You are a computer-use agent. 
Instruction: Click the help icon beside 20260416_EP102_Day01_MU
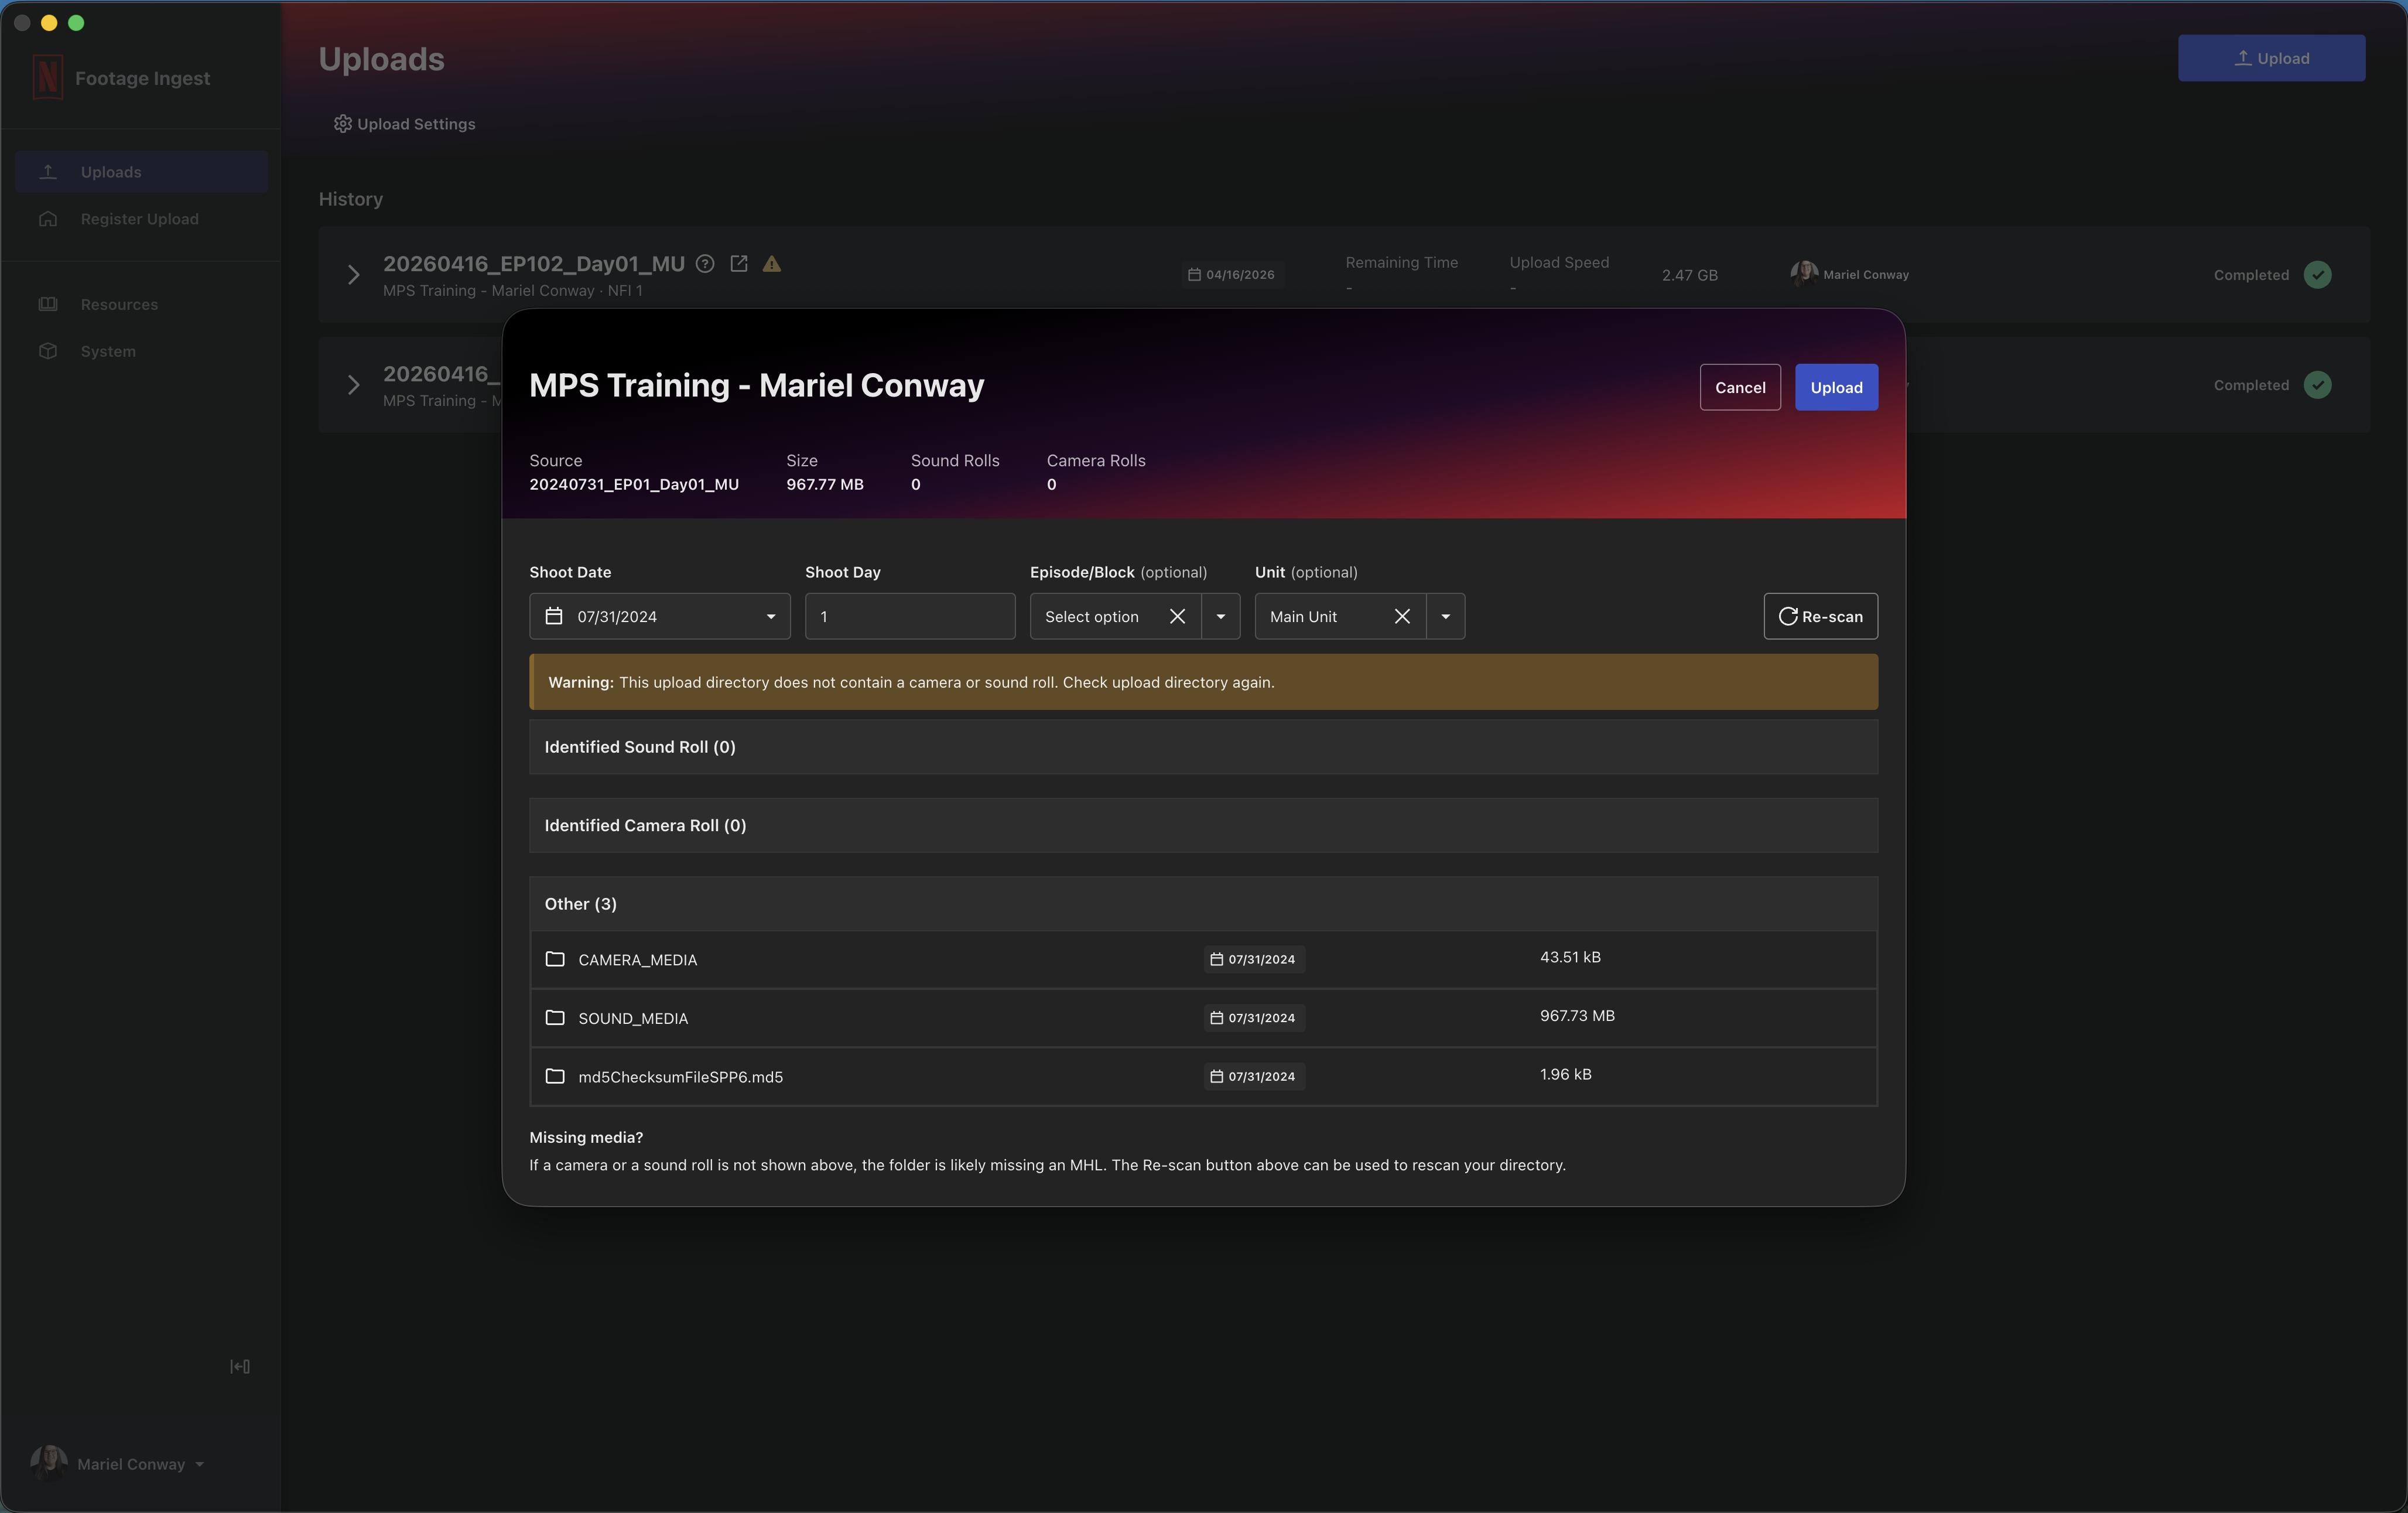point(705,264)
